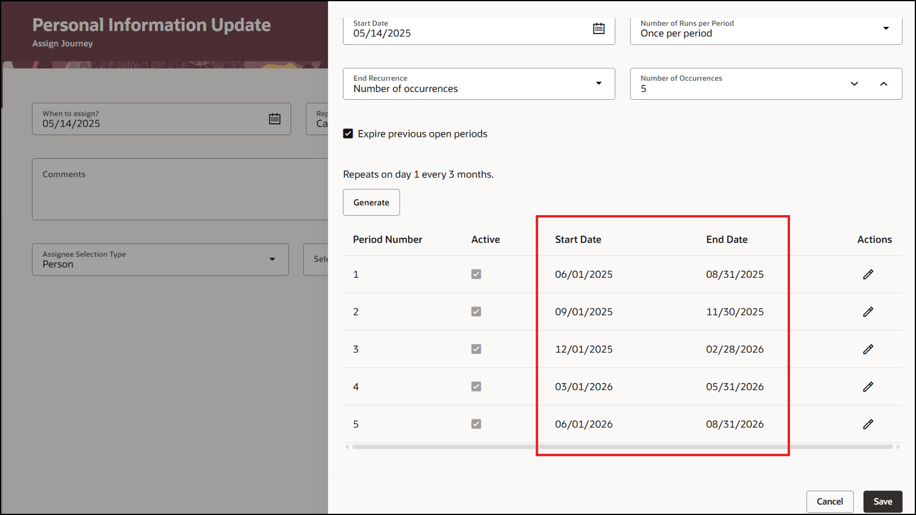Edit period 5 with the pencil icon
This screenshot has width=916, height=515.
point(868,424)
